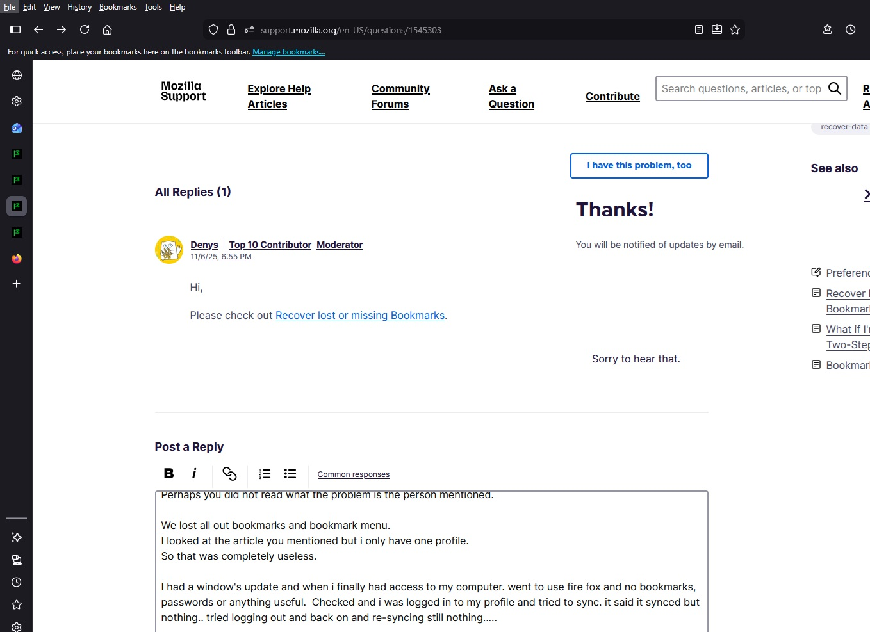Open the Contribute page
This screenshot has width=870, height=632.
point(612,96)
